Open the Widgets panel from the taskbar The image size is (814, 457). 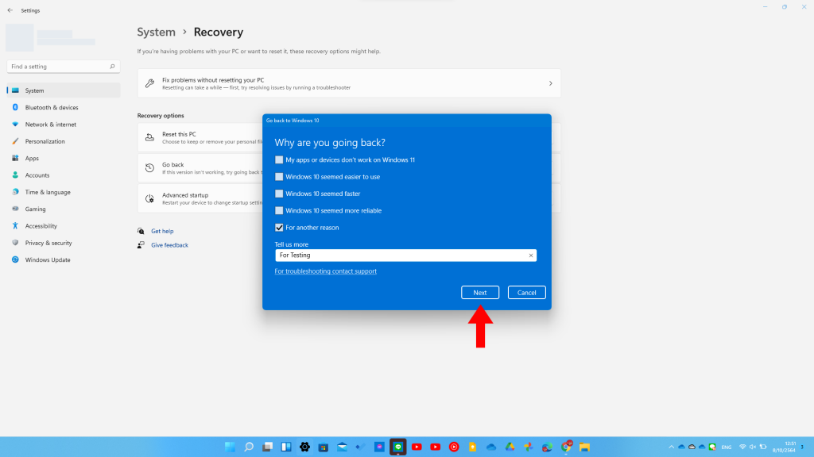pyautogui.click(x=286, y=447)
